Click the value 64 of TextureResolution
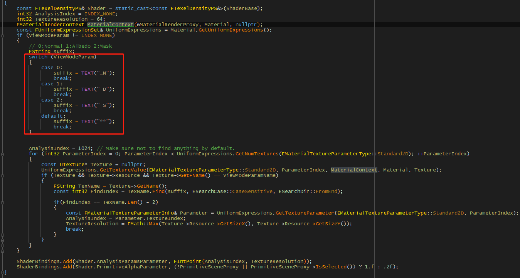Image resolution: width=520 pixels, height=278 pixels. [x=101, y=19]
